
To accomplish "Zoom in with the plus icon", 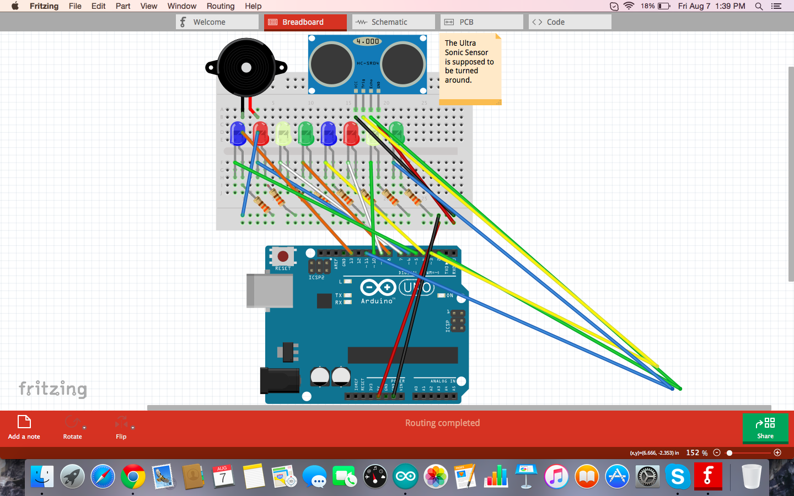I will [777, 452].
